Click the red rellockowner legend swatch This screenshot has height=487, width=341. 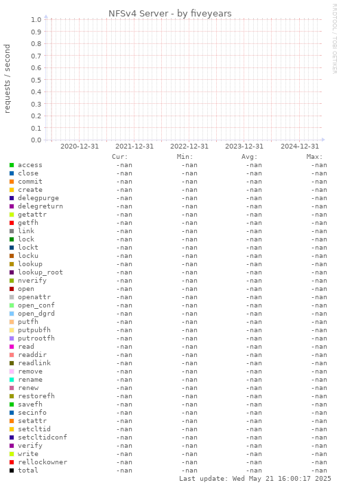click(x=12, y=462)
